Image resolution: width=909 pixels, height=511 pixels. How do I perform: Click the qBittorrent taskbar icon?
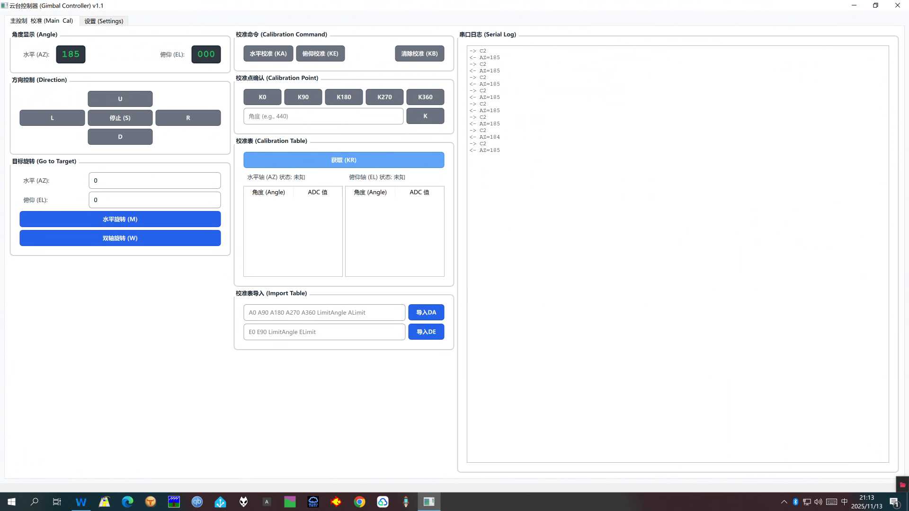[197, 502]
